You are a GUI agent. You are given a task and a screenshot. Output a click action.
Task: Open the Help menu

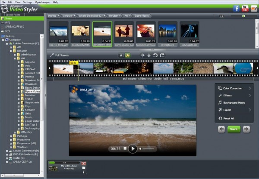click(56, 2)
